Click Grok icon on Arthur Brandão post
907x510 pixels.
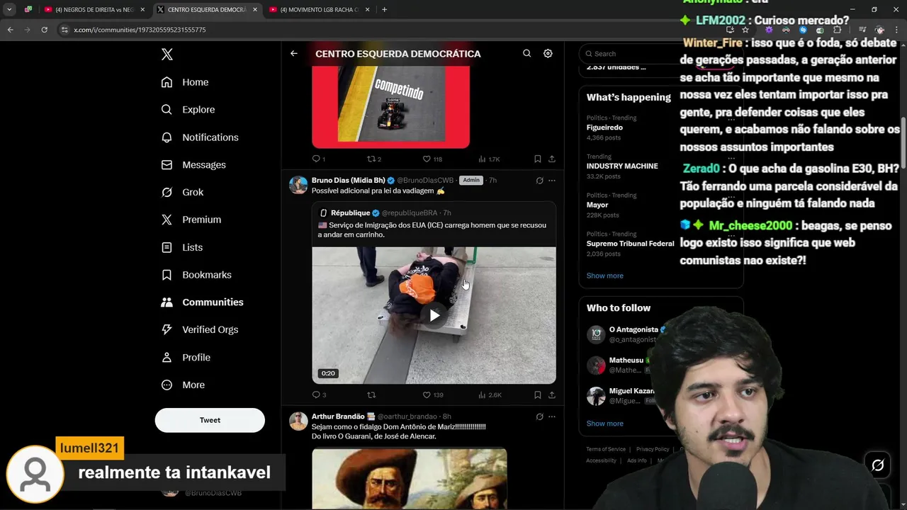point(539,416)
